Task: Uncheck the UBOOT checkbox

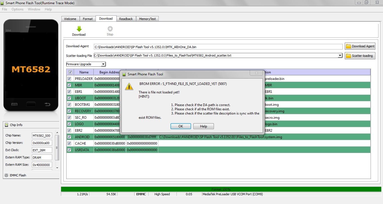Action: 69,98
